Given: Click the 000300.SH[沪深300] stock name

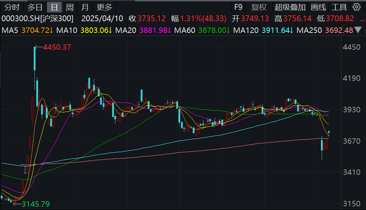Looking at the screenshot, I should point(37,19).
